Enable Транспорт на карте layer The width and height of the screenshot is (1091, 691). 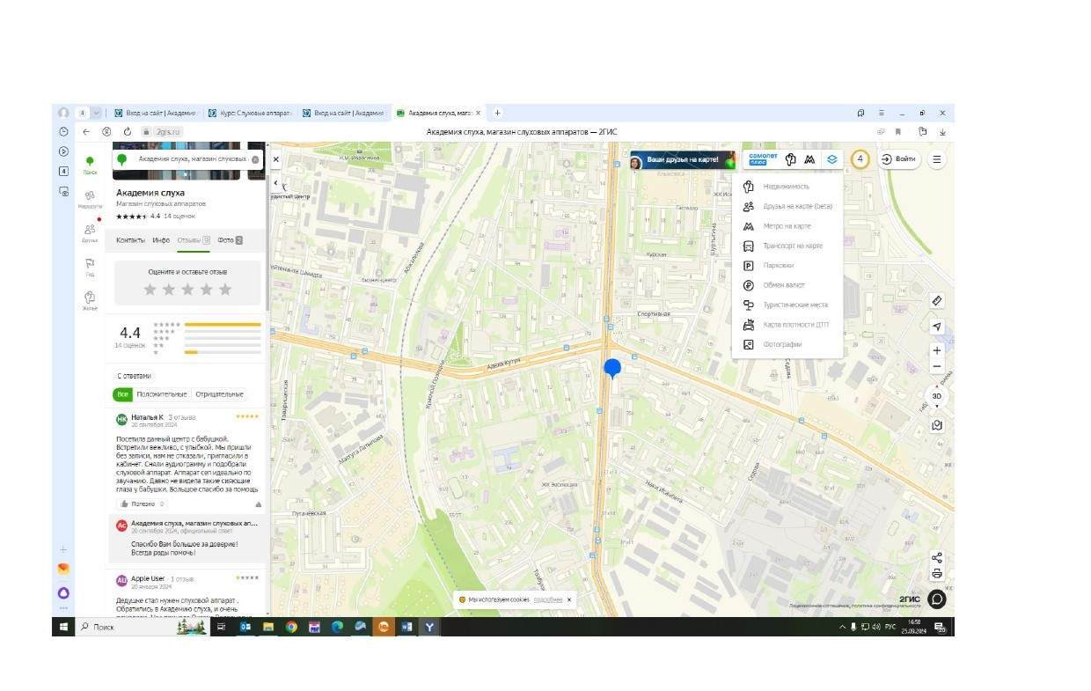[792, 246]
